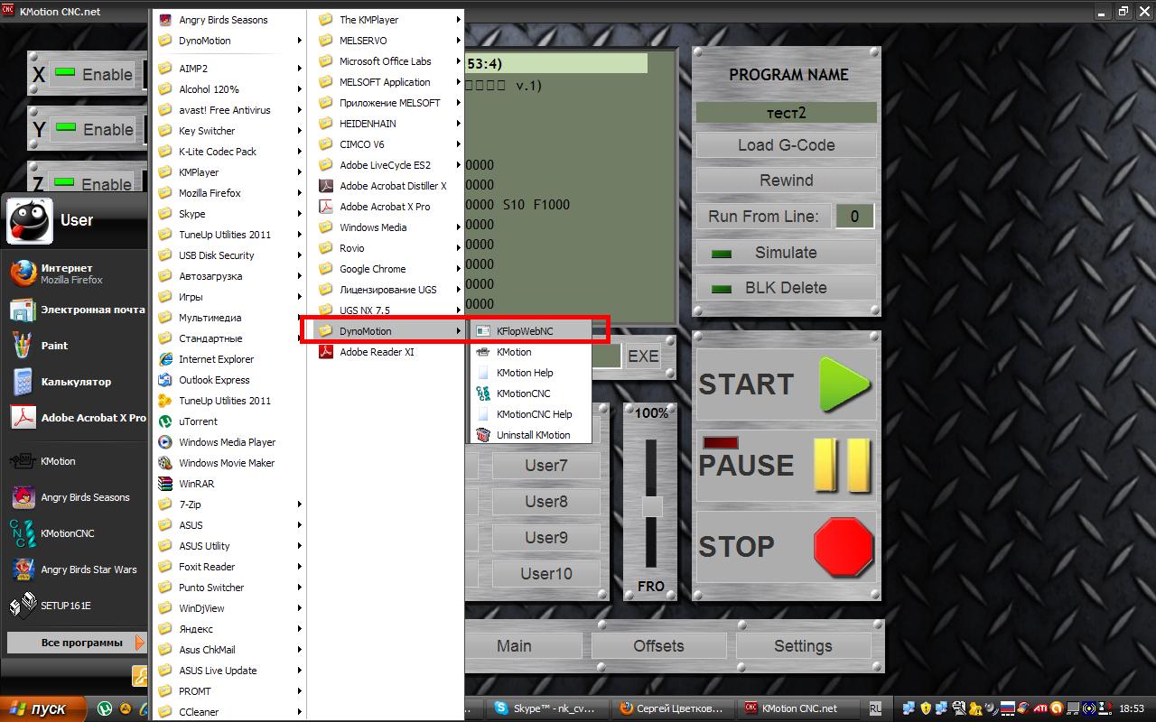Screen dimensions: 1156x722
Task: Open KMotionCNC Help via its document icon
Action: (x=483, y=414)
